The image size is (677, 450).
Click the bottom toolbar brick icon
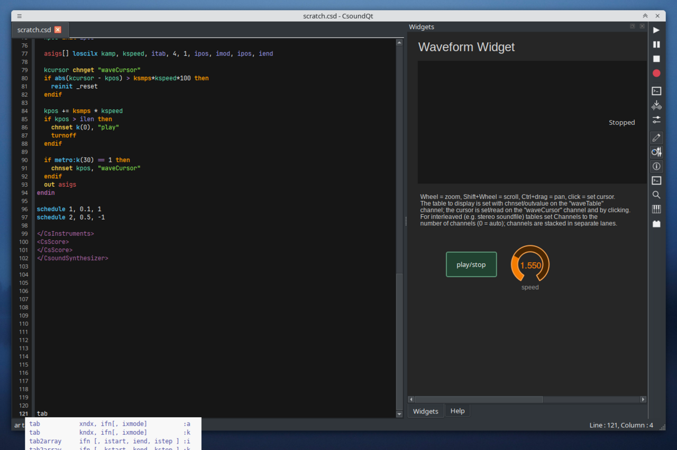656,223
